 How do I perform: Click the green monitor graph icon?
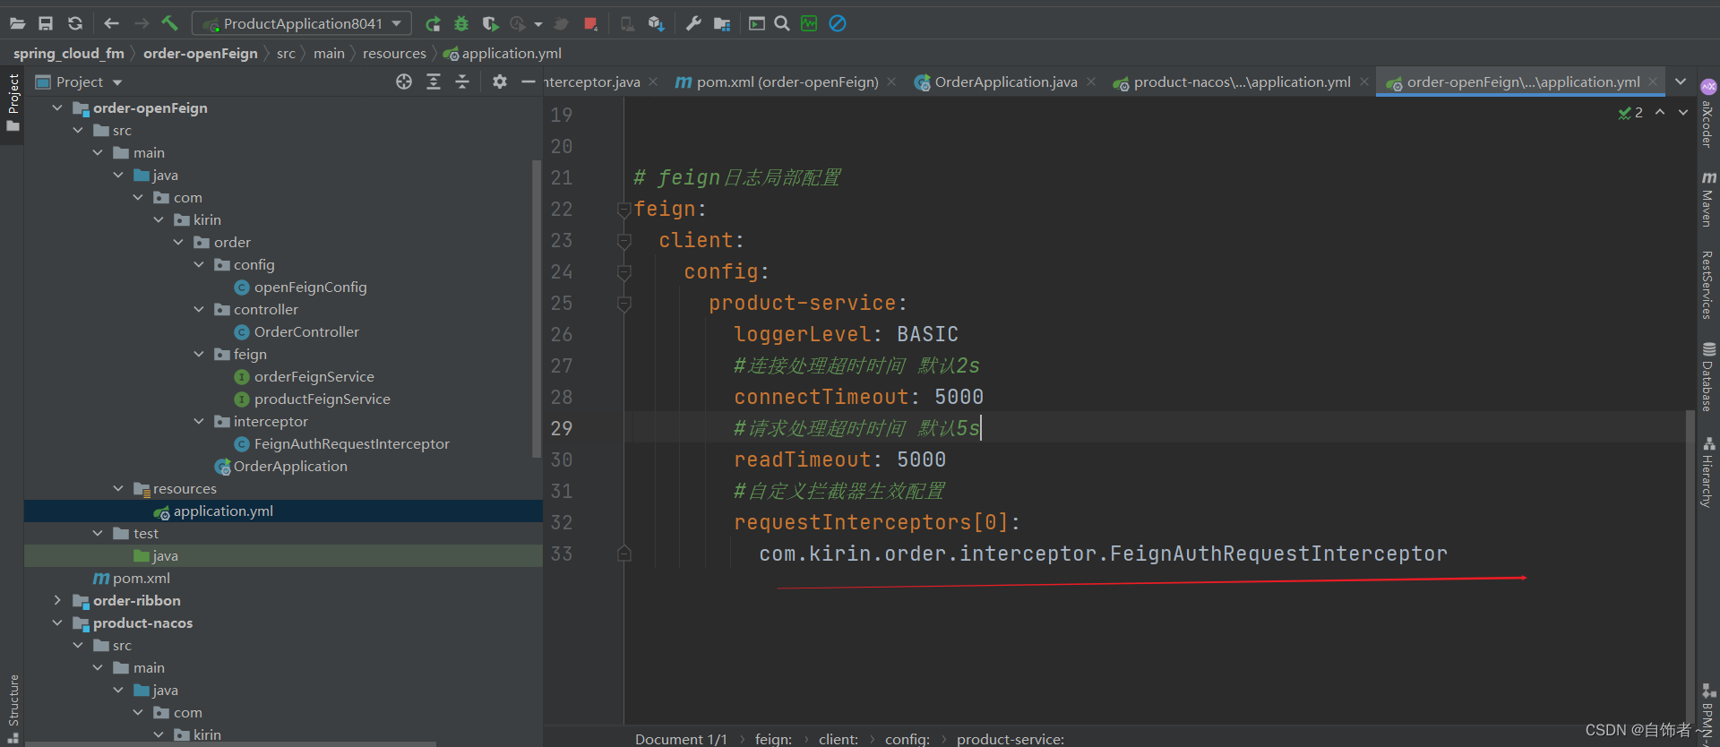coord(809,23)
